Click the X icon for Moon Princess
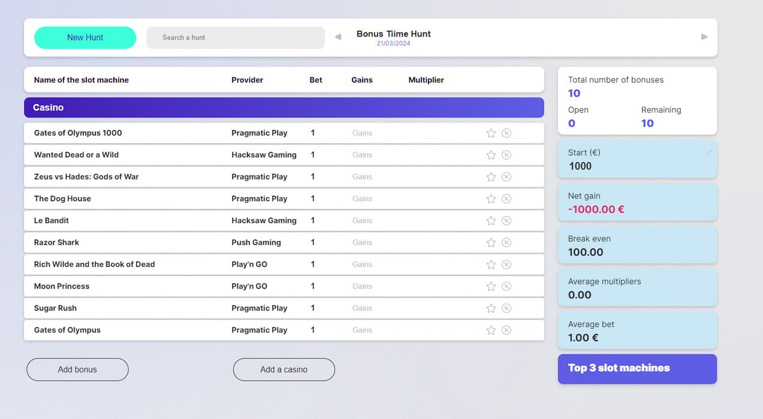The width and height of the screenshot is (763, 419). coord(506,286)
